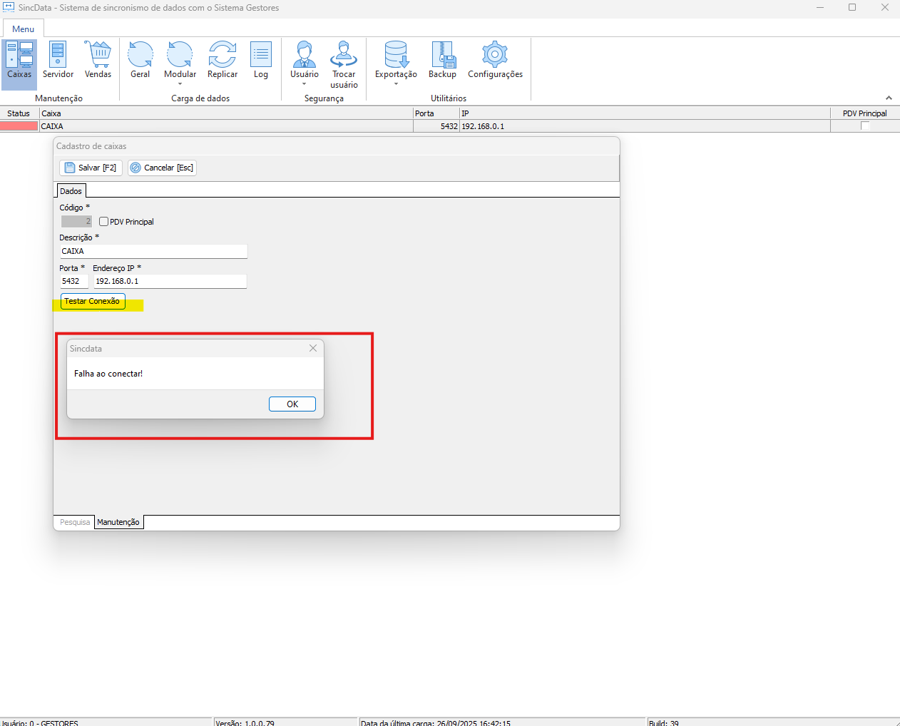
Task: Expand the Usuário dropdown menu
Action: tap(305, 84)
